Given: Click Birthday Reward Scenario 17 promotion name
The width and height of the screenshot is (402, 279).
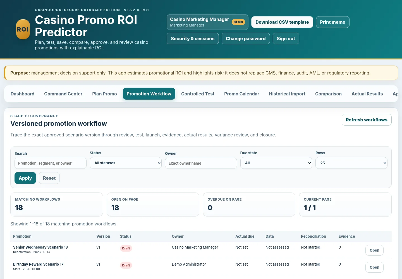Looking at the screenshot, I should click(x=38, y=264).
